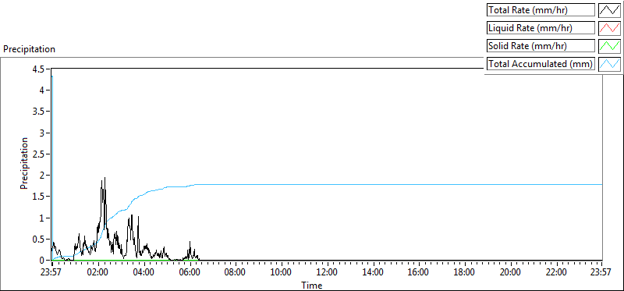Click the Liquid Rate red plot icon
The height and width of the screenshot is (291, 624).
pos(610,28)
